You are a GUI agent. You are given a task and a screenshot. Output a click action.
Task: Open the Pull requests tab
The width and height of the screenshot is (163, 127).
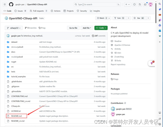39,11
